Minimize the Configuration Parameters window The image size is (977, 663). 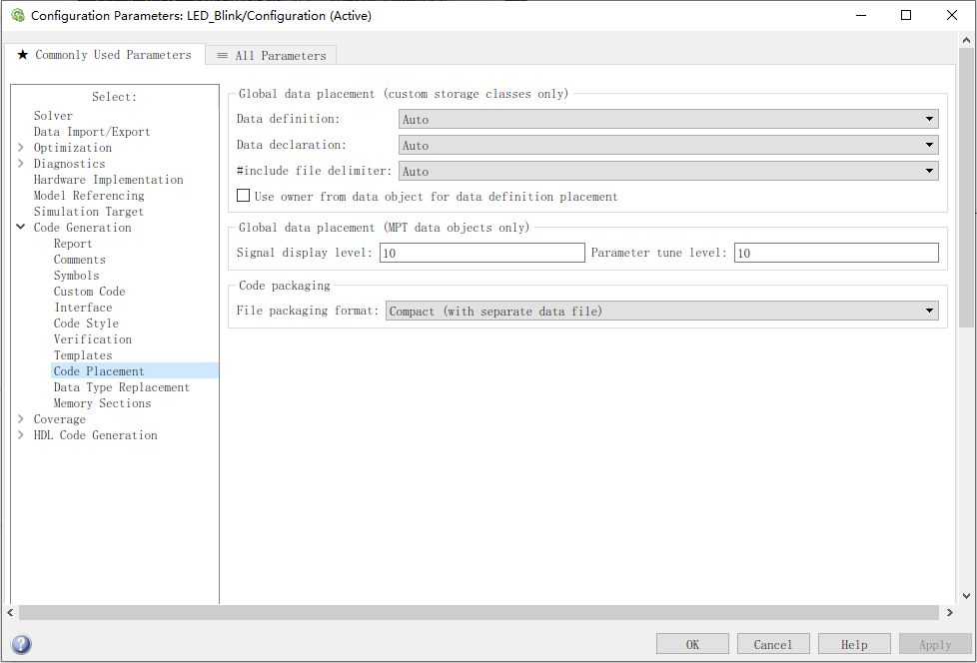[x=861, y=16]
